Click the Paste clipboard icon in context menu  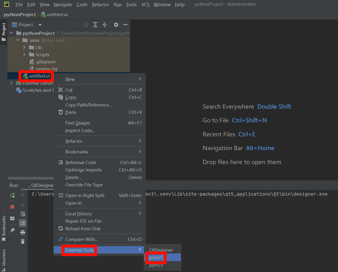pyautogui.click(x=61, y=112)
